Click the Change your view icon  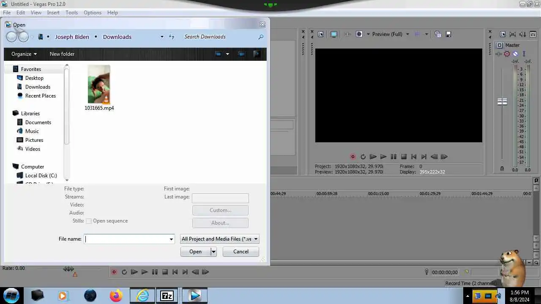[x=218, y=54]
